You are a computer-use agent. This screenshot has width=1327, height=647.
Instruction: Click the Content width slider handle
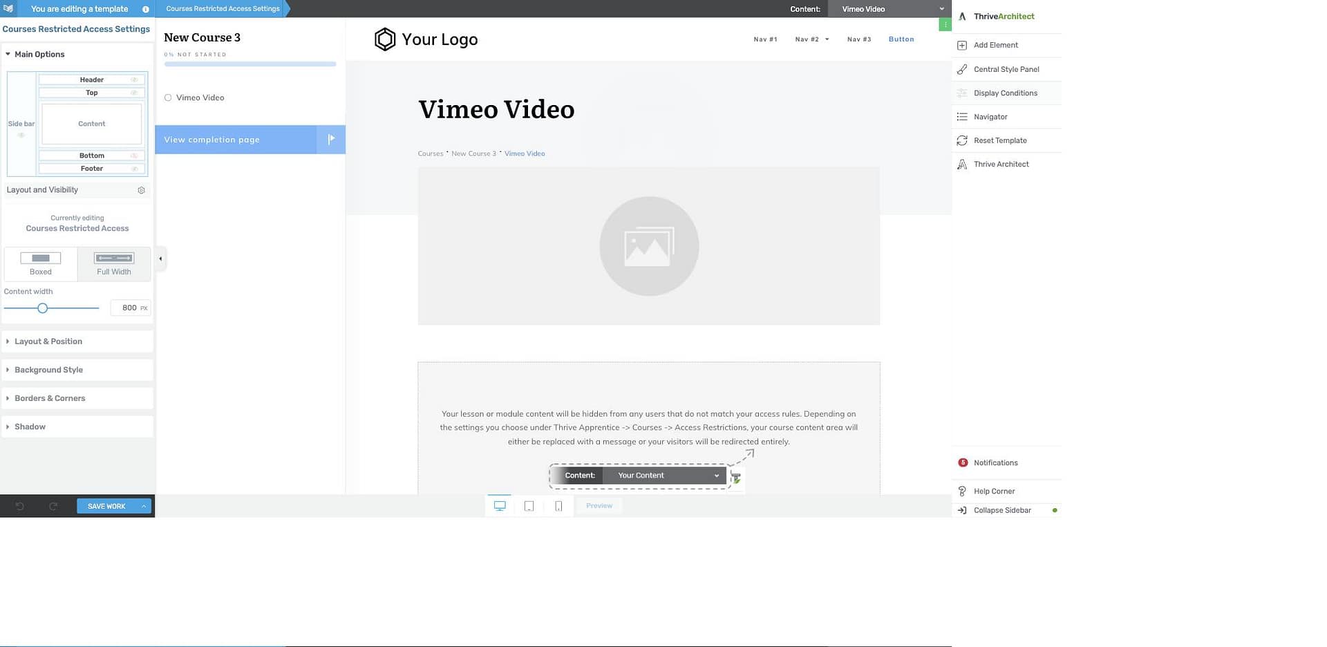click(x=43, y=308)
